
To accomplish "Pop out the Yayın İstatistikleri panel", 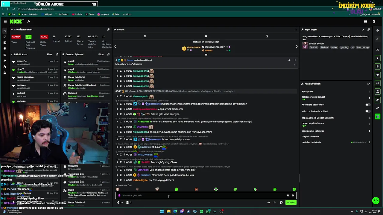I will [x=108, y=30].
